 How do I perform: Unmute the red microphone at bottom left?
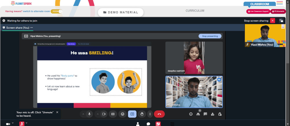[x=22, y=124]
